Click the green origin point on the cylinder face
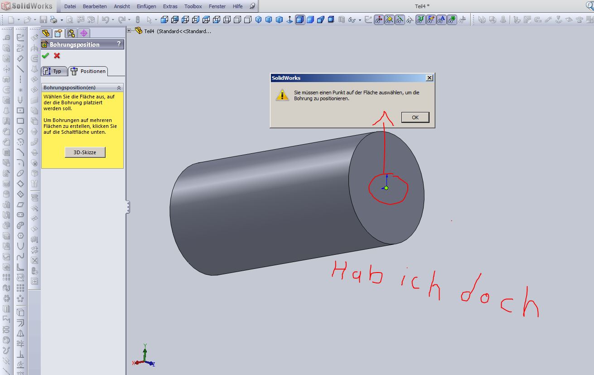 coord(386,188)
